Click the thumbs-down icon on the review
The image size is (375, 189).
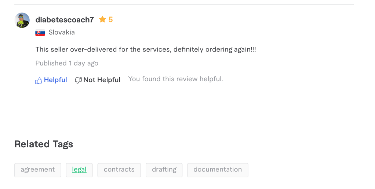(x=78, y=80)
